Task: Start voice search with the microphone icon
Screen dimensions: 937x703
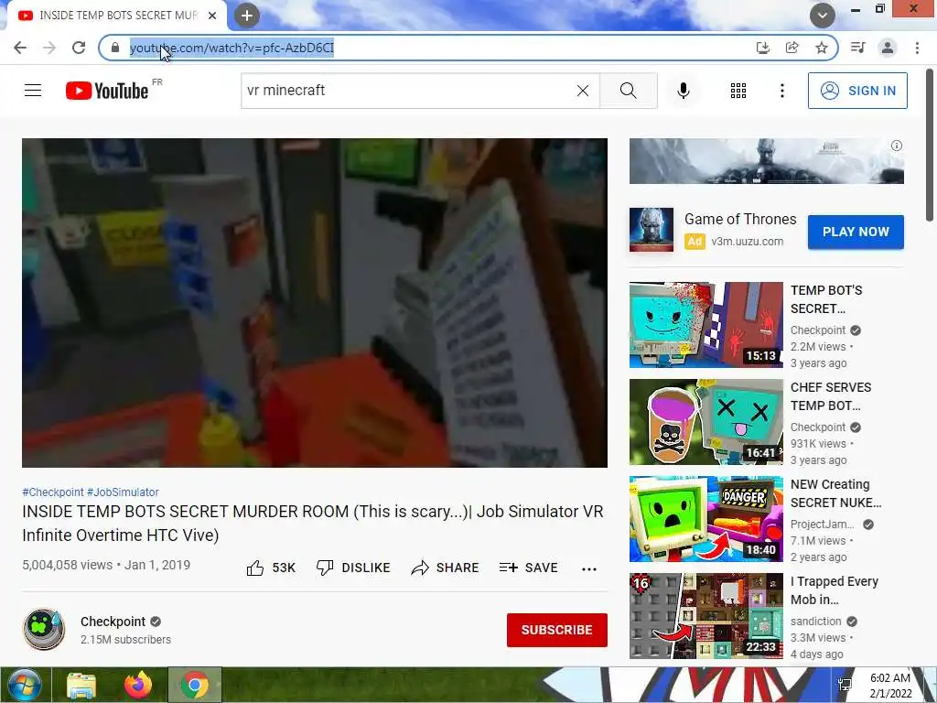Action: pos(684,91)
